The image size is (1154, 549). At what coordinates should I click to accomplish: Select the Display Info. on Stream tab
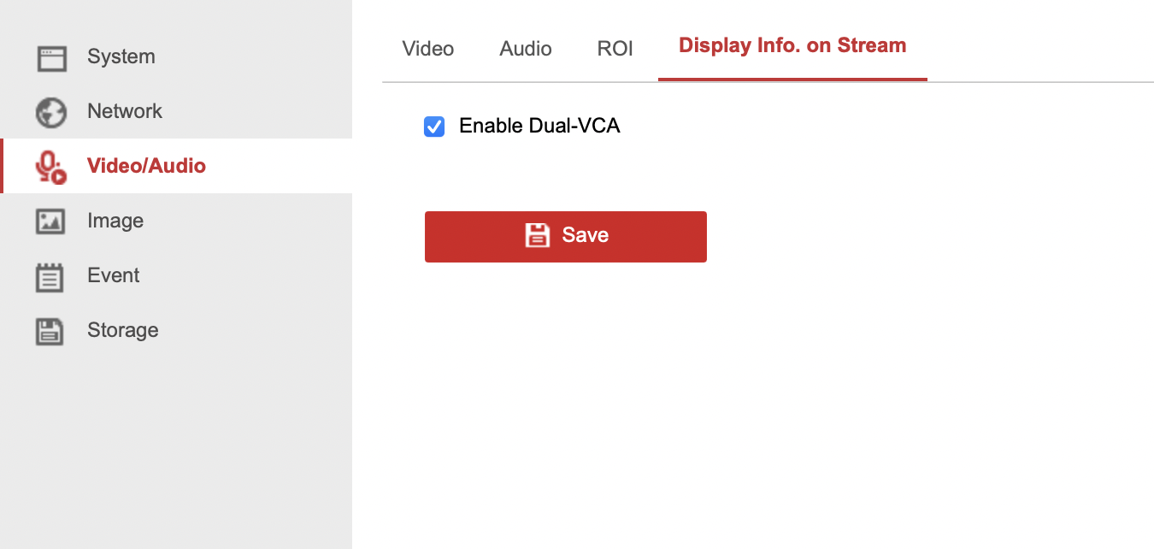792,45
